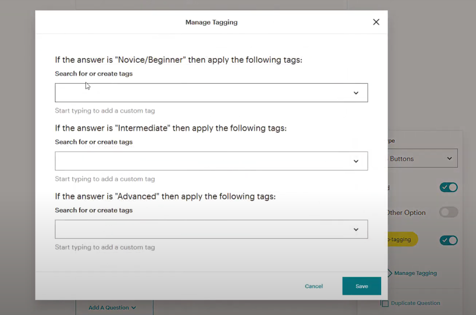The image size is (476, 315).
Task: Turn off the topmost enabled toggle switch
Action: [448, 187]
